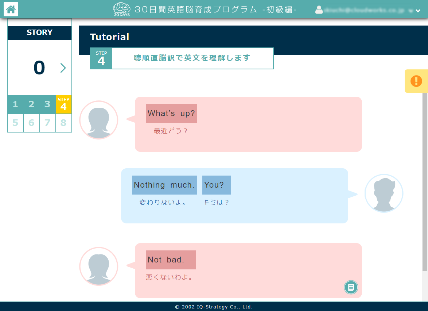Screen dimensions: 428x311
Task: Click the top speaker's avatar icon
Action: [98, 120]
